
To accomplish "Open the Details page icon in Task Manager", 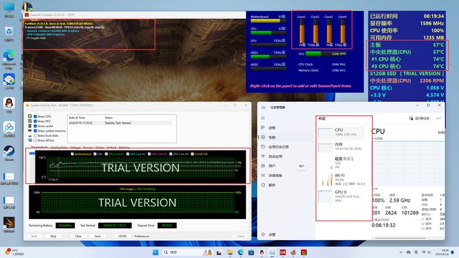I will [263, 175].
